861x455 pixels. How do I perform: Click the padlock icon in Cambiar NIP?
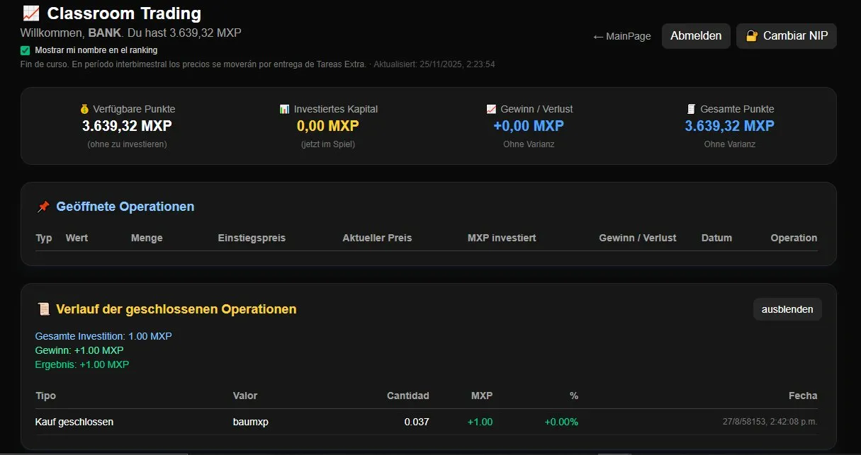[752, 36]
